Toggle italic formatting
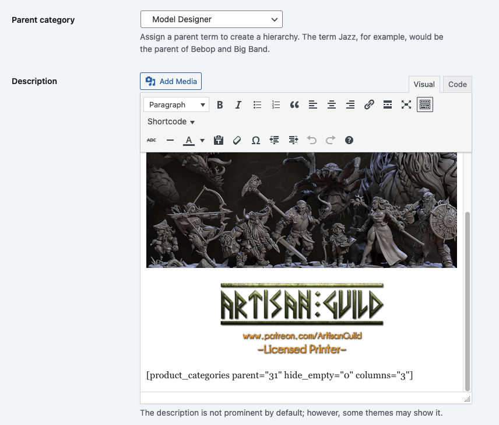Viewport: 499px width, 425px height. coord(238,105)
